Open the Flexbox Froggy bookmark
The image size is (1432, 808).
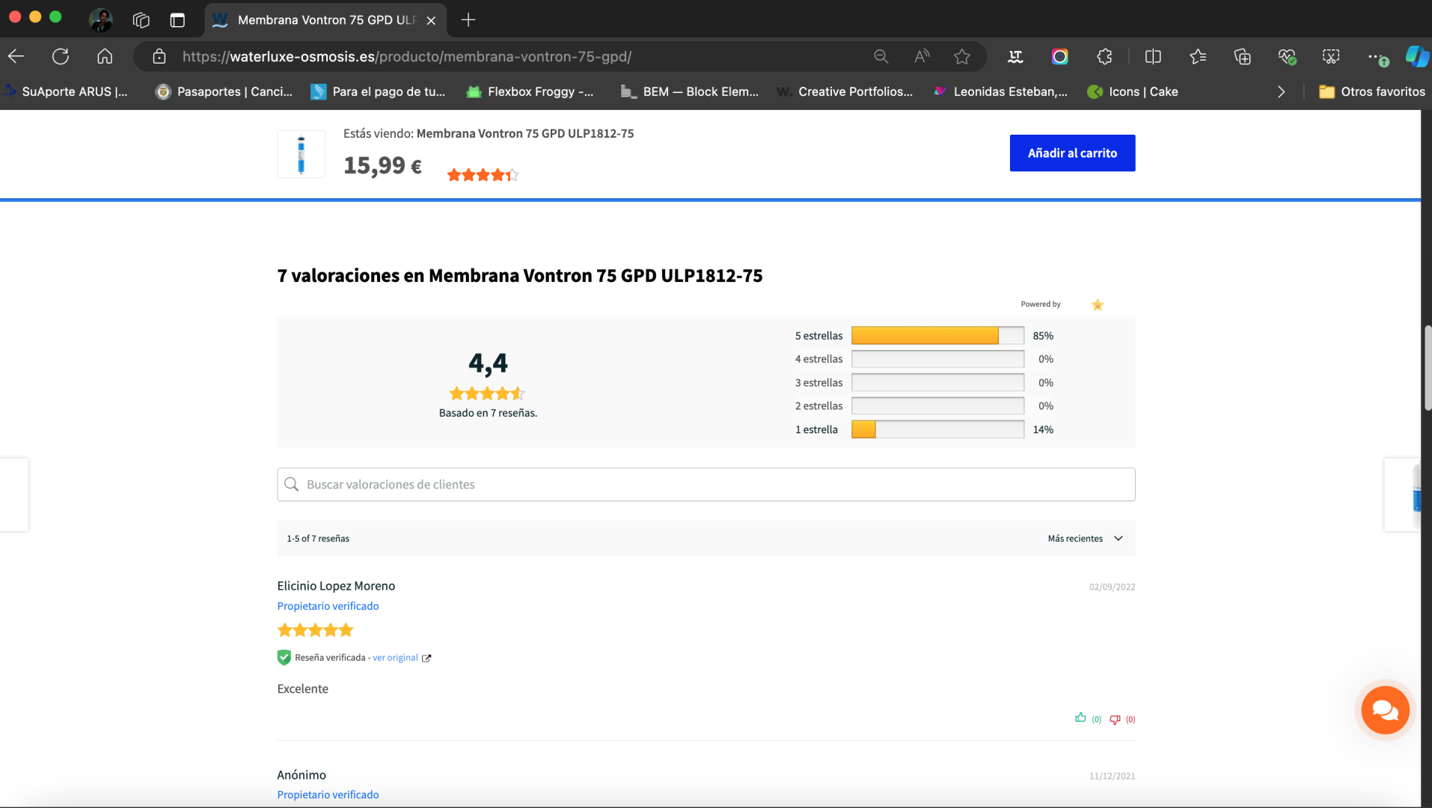point(530,91)
